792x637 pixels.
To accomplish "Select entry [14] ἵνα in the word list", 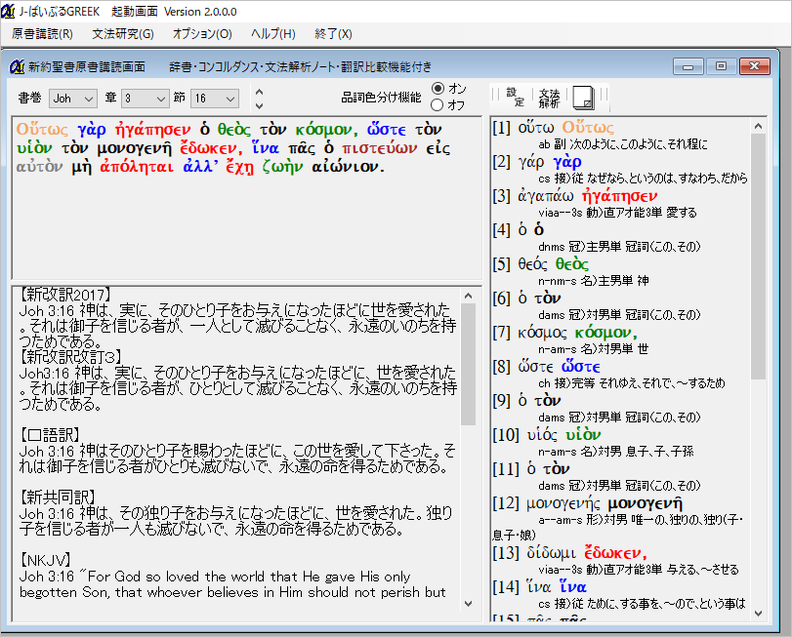I will 540,587.
